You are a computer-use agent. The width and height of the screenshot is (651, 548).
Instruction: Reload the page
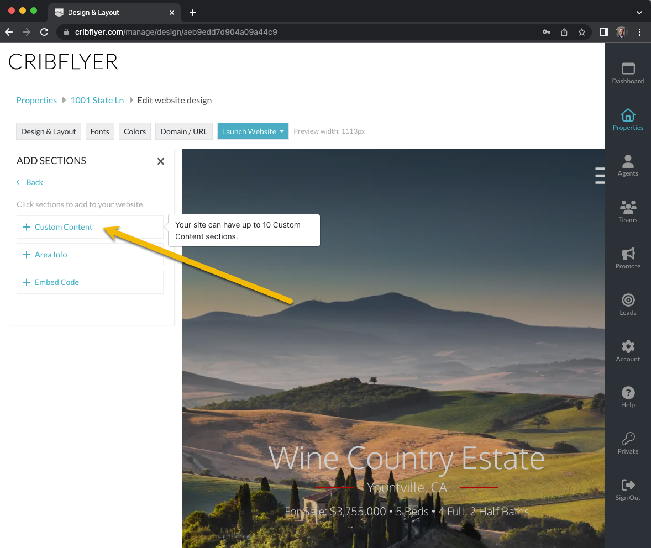(x=44, y=32)
